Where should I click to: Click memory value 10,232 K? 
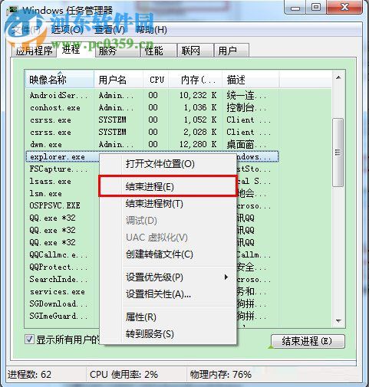198,95
